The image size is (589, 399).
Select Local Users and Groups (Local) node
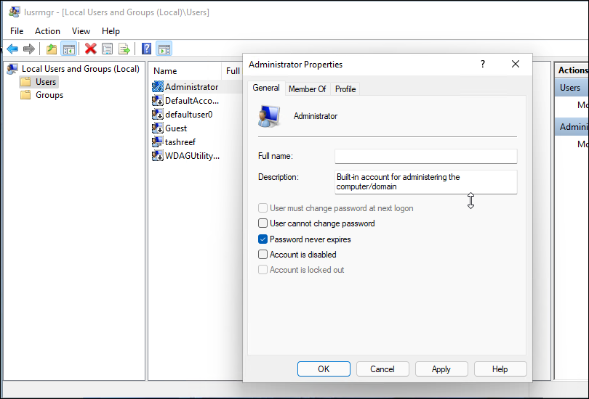81,69
